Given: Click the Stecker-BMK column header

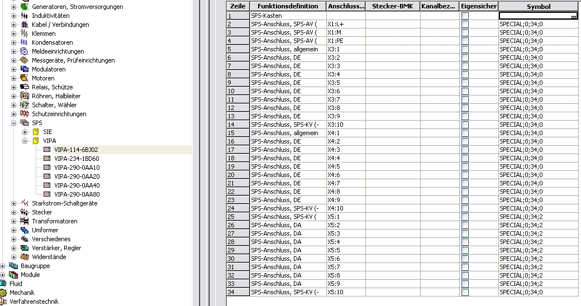Looking at the screenshot, I should (392, 6).
